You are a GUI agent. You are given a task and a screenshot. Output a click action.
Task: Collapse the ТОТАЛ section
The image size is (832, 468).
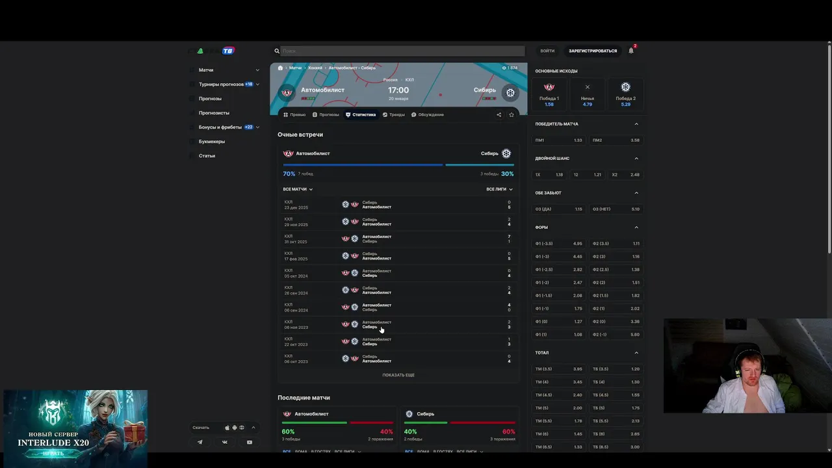click(636, 353)
